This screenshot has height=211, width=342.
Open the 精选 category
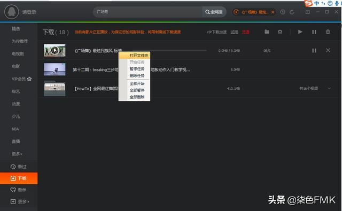15,28
